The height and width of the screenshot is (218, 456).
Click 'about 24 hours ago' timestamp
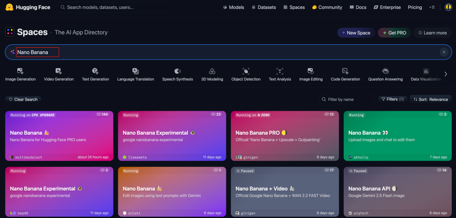click(x=93, y=157)
